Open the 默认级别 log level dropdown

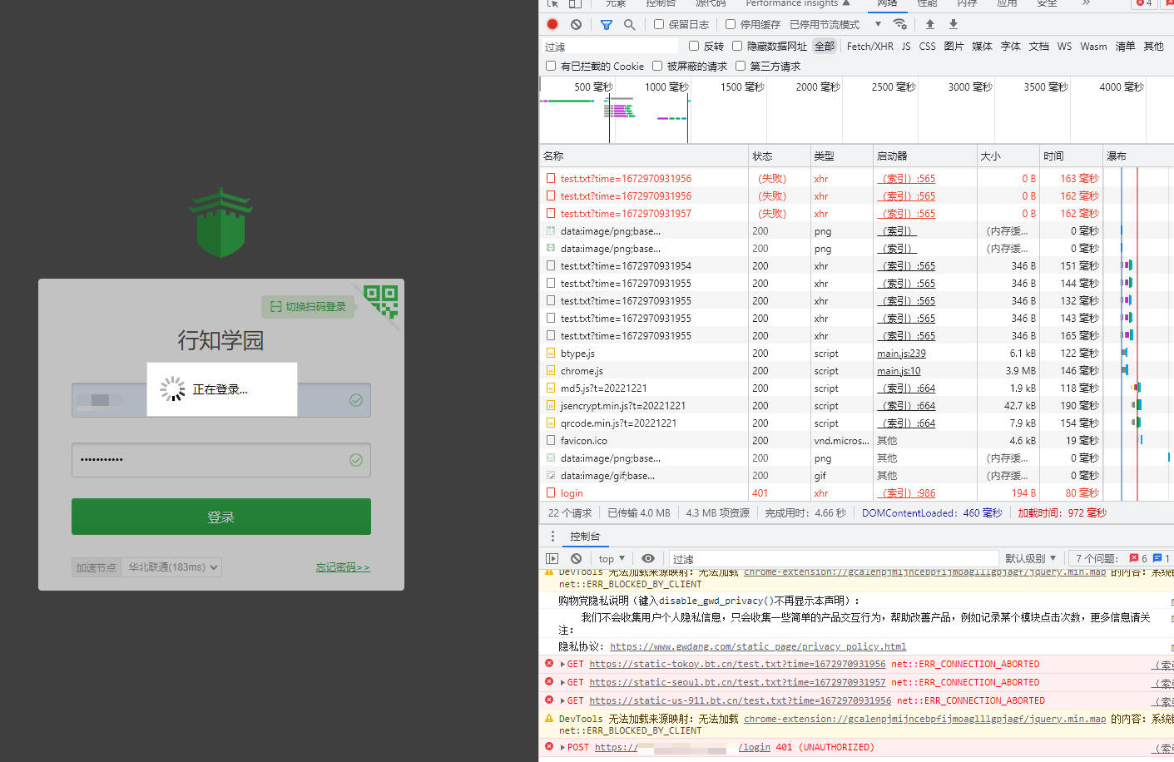(x=1031, y=558)
